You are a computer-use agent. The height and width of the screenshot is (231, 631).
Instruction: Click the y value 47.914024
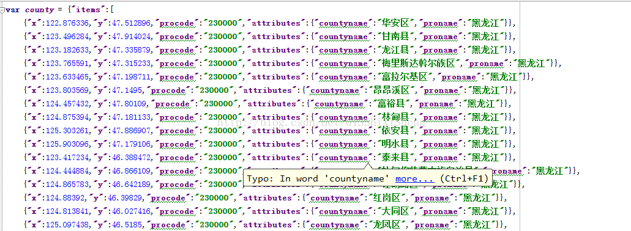pos(131,37)
